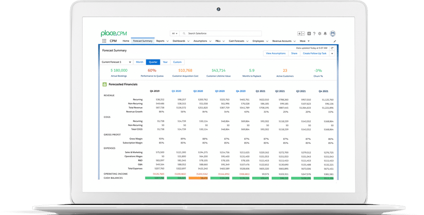Image resolution: width=424 pixels, height=215 pixels.
Task: Expand the Cash Forecasts tab chevron
Action: pos(247,41)
